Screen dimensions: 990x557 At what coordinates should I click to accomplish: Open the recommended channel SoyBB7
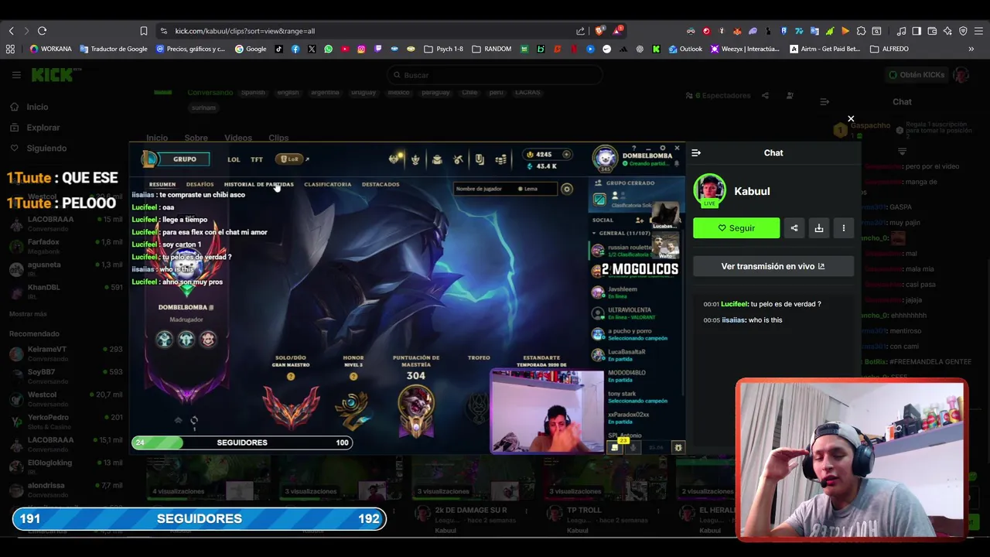(x=65, y=376)
